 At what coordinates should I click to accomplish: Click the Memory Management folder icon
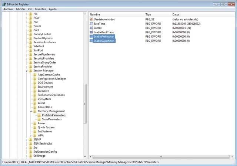click(x=34, y=111)
